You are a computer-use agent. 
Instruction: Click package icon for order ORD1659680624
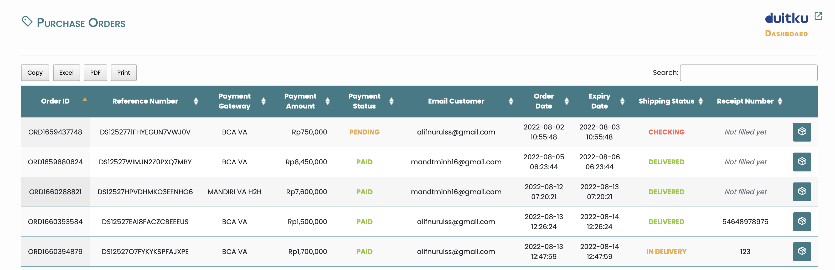pos(802,162)
